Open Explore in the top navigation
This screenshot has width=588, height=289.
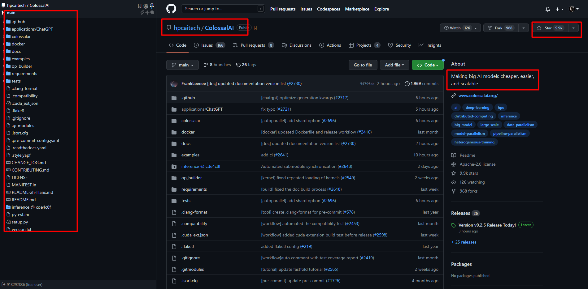tap(381, 9)
